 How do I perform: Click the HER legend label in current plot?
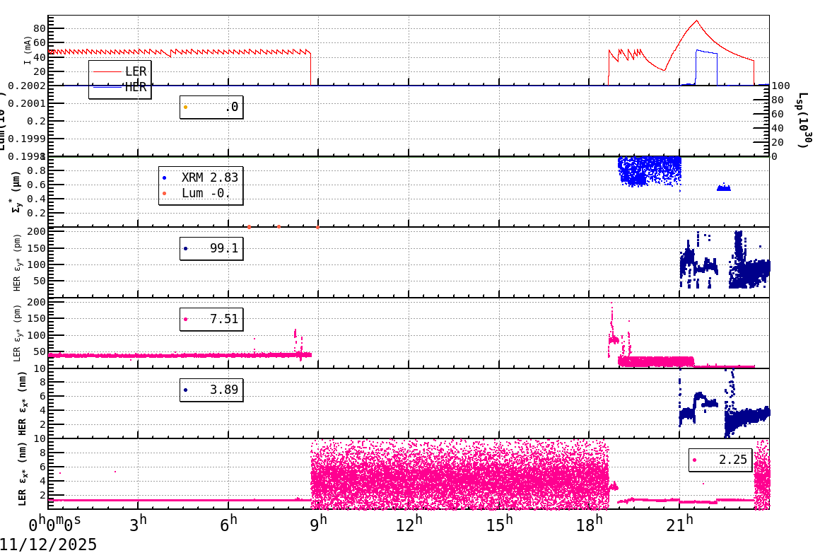coord(136,88)
